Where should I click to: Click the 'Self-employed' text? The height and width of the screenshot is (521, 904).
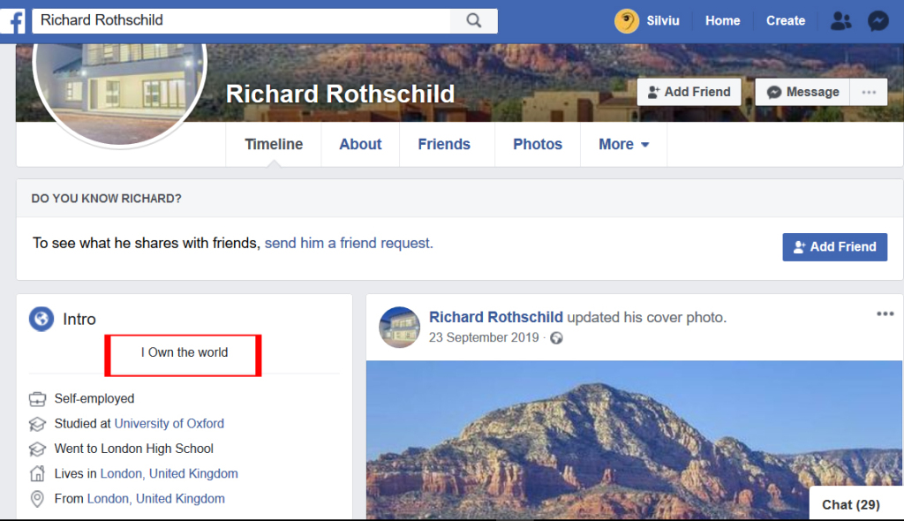(94, 398)
